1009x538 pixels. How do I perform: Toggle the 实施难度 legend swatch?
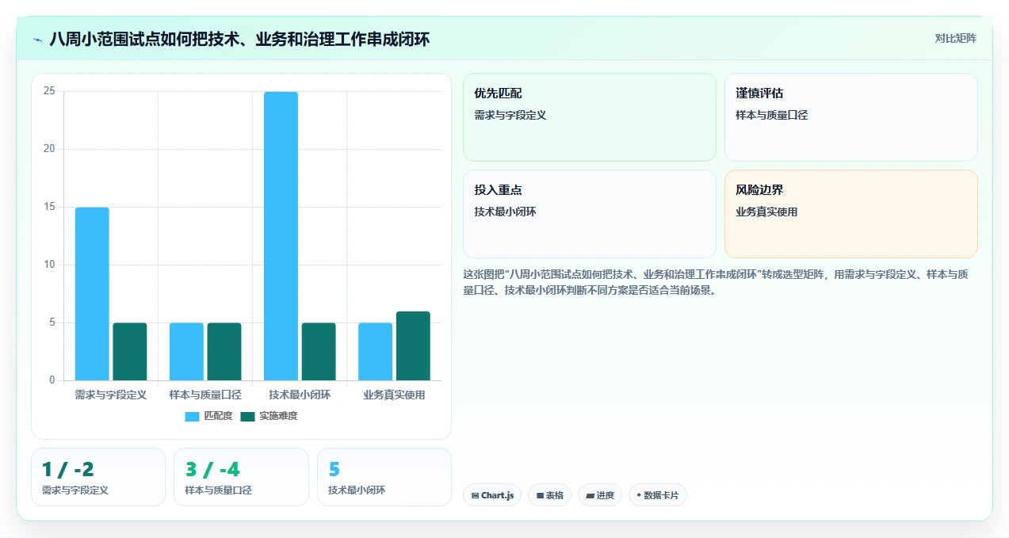point(247,416)
